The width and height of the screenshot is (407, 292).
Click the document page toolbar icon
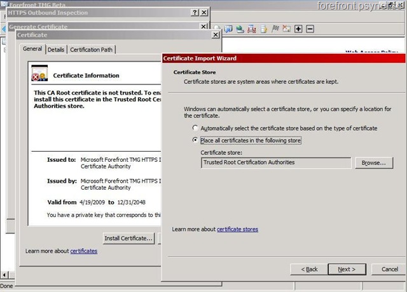pyautogui.click(x=263, y=29)
